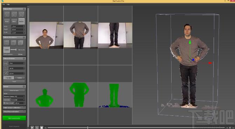This screenshot has width=235, height=129.
Task: Toggle the Depth Cutoff checkbox
Action: [x=4, y=103]
